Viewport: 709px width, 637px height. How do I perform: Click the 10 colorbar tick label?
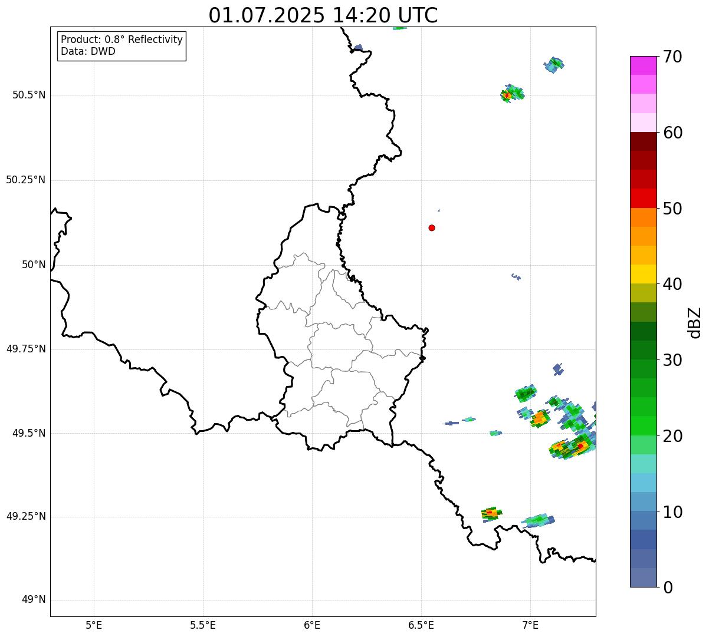click(x=672, y=512)
